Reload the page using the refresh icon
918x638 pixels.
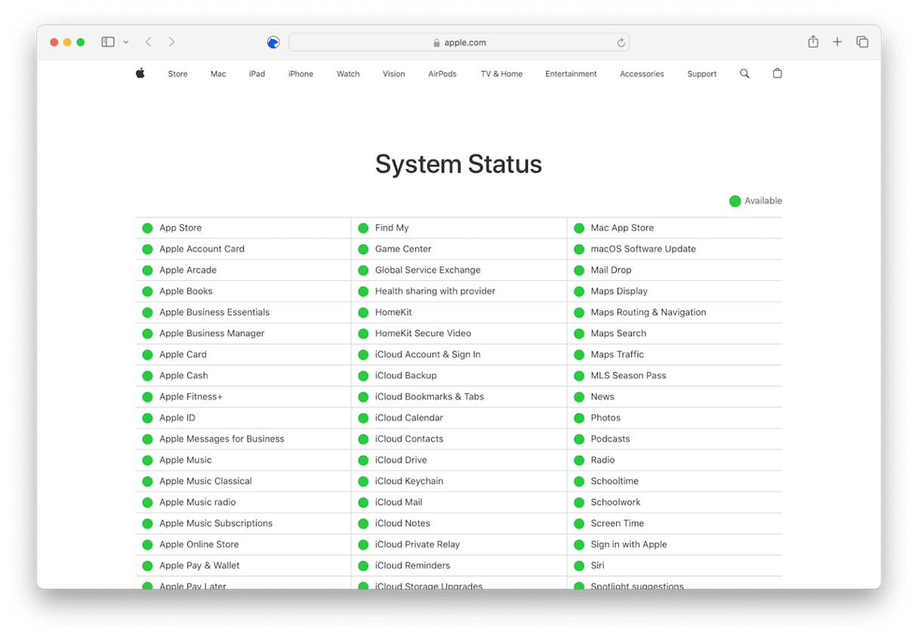point(621,43)
